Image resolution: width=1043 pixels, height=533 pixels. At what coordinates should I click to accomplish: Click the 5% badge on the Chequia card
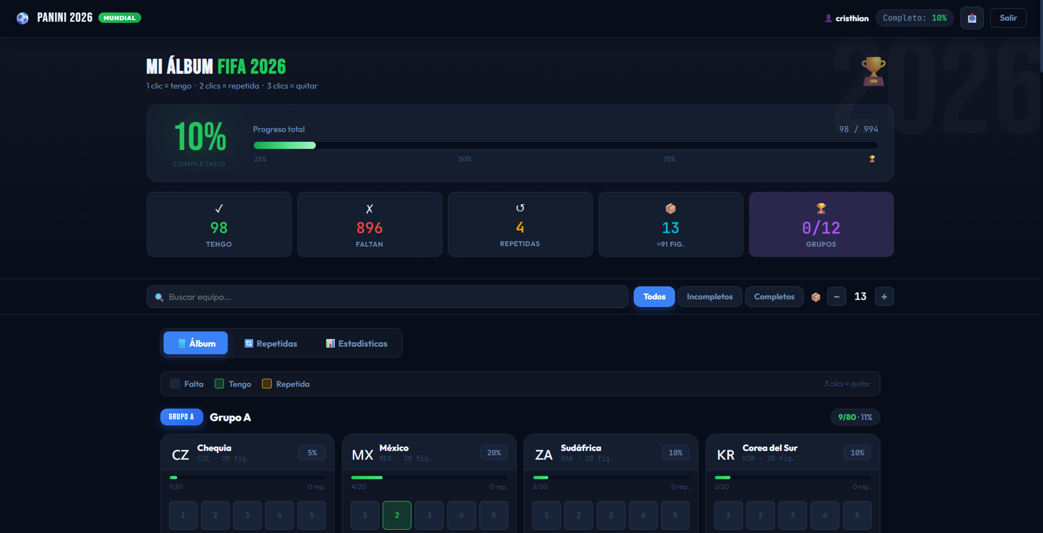pos(312,453)
